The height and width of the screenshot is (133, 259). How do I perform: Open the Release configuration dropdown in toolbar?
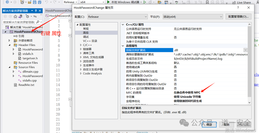point(71,2)
